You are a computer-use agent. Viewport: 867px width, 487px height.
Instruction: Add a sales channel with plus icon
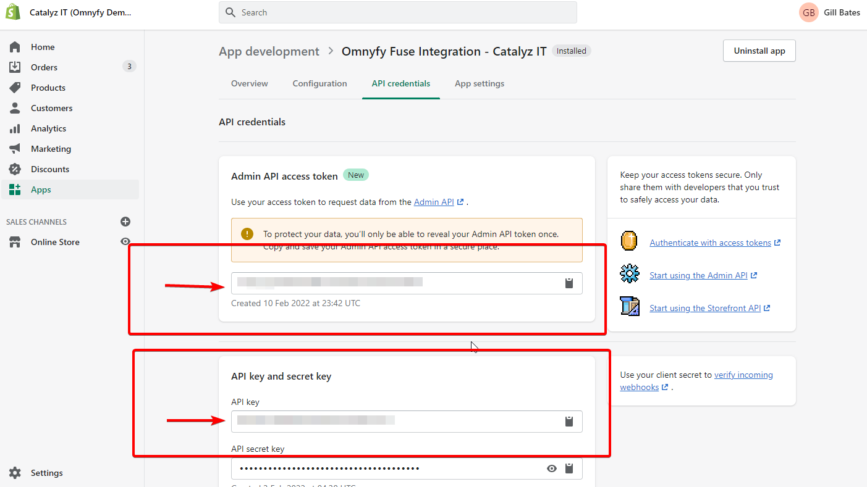[125, 222]
